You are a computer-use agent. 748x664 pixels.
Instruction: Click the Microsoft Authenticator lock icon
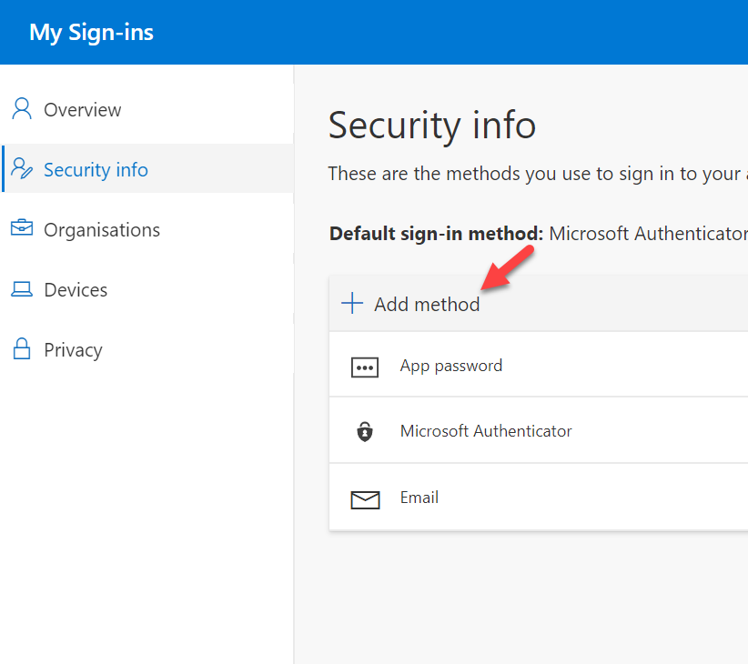tap(365, 432)
